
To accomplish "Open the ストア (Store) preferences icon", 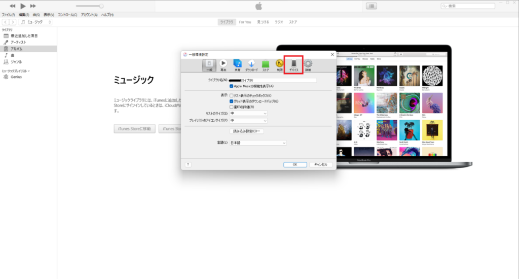I will pyautogui.click(x=266, y=65).
